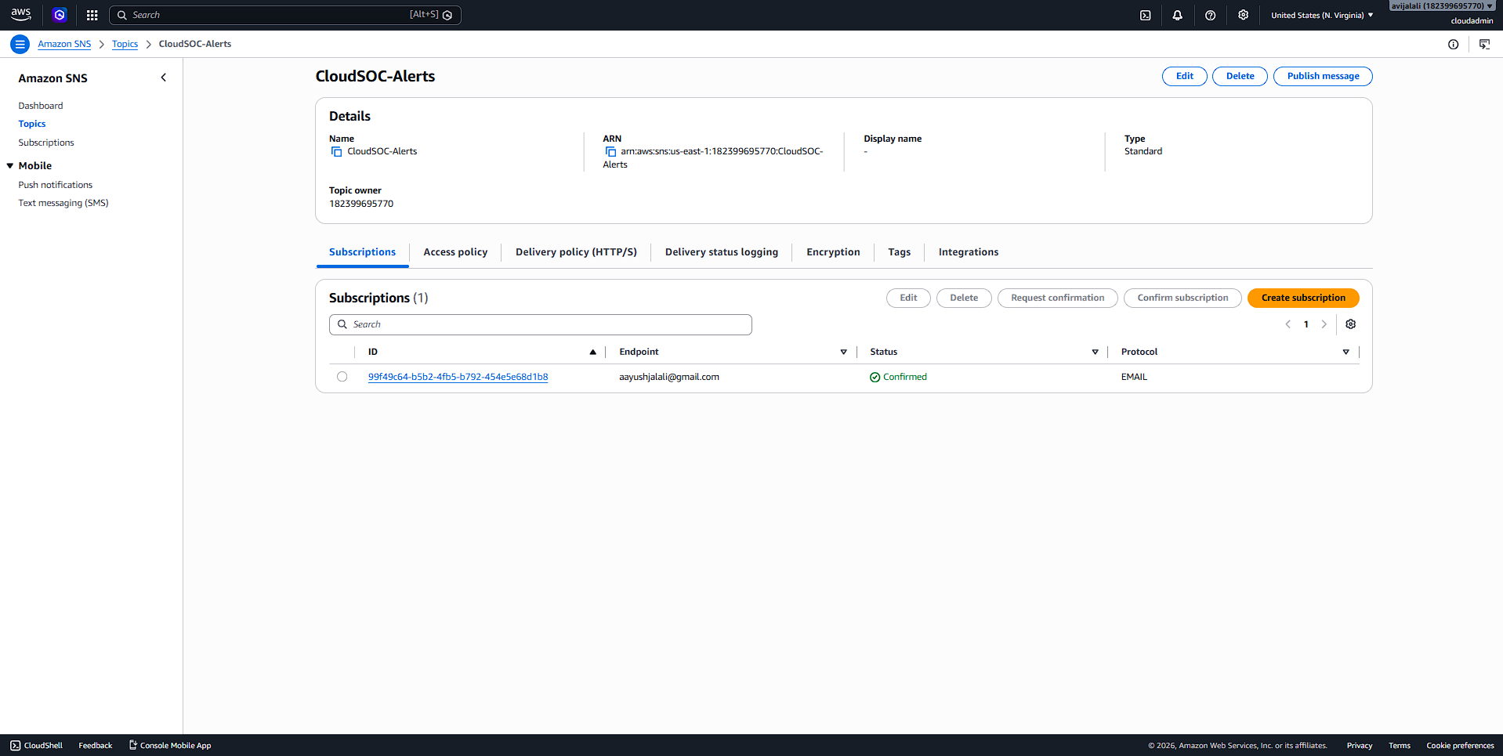Image resolution: width=1503 pixels, height=756 pixels.
Task: Focus the subscriptions Search field
Action: 541,324
